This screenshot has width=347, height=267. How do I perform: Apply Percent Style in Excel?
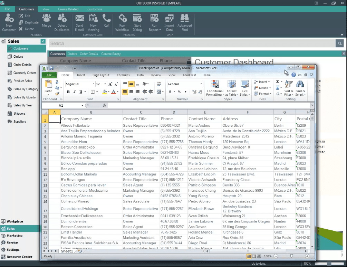179,92
